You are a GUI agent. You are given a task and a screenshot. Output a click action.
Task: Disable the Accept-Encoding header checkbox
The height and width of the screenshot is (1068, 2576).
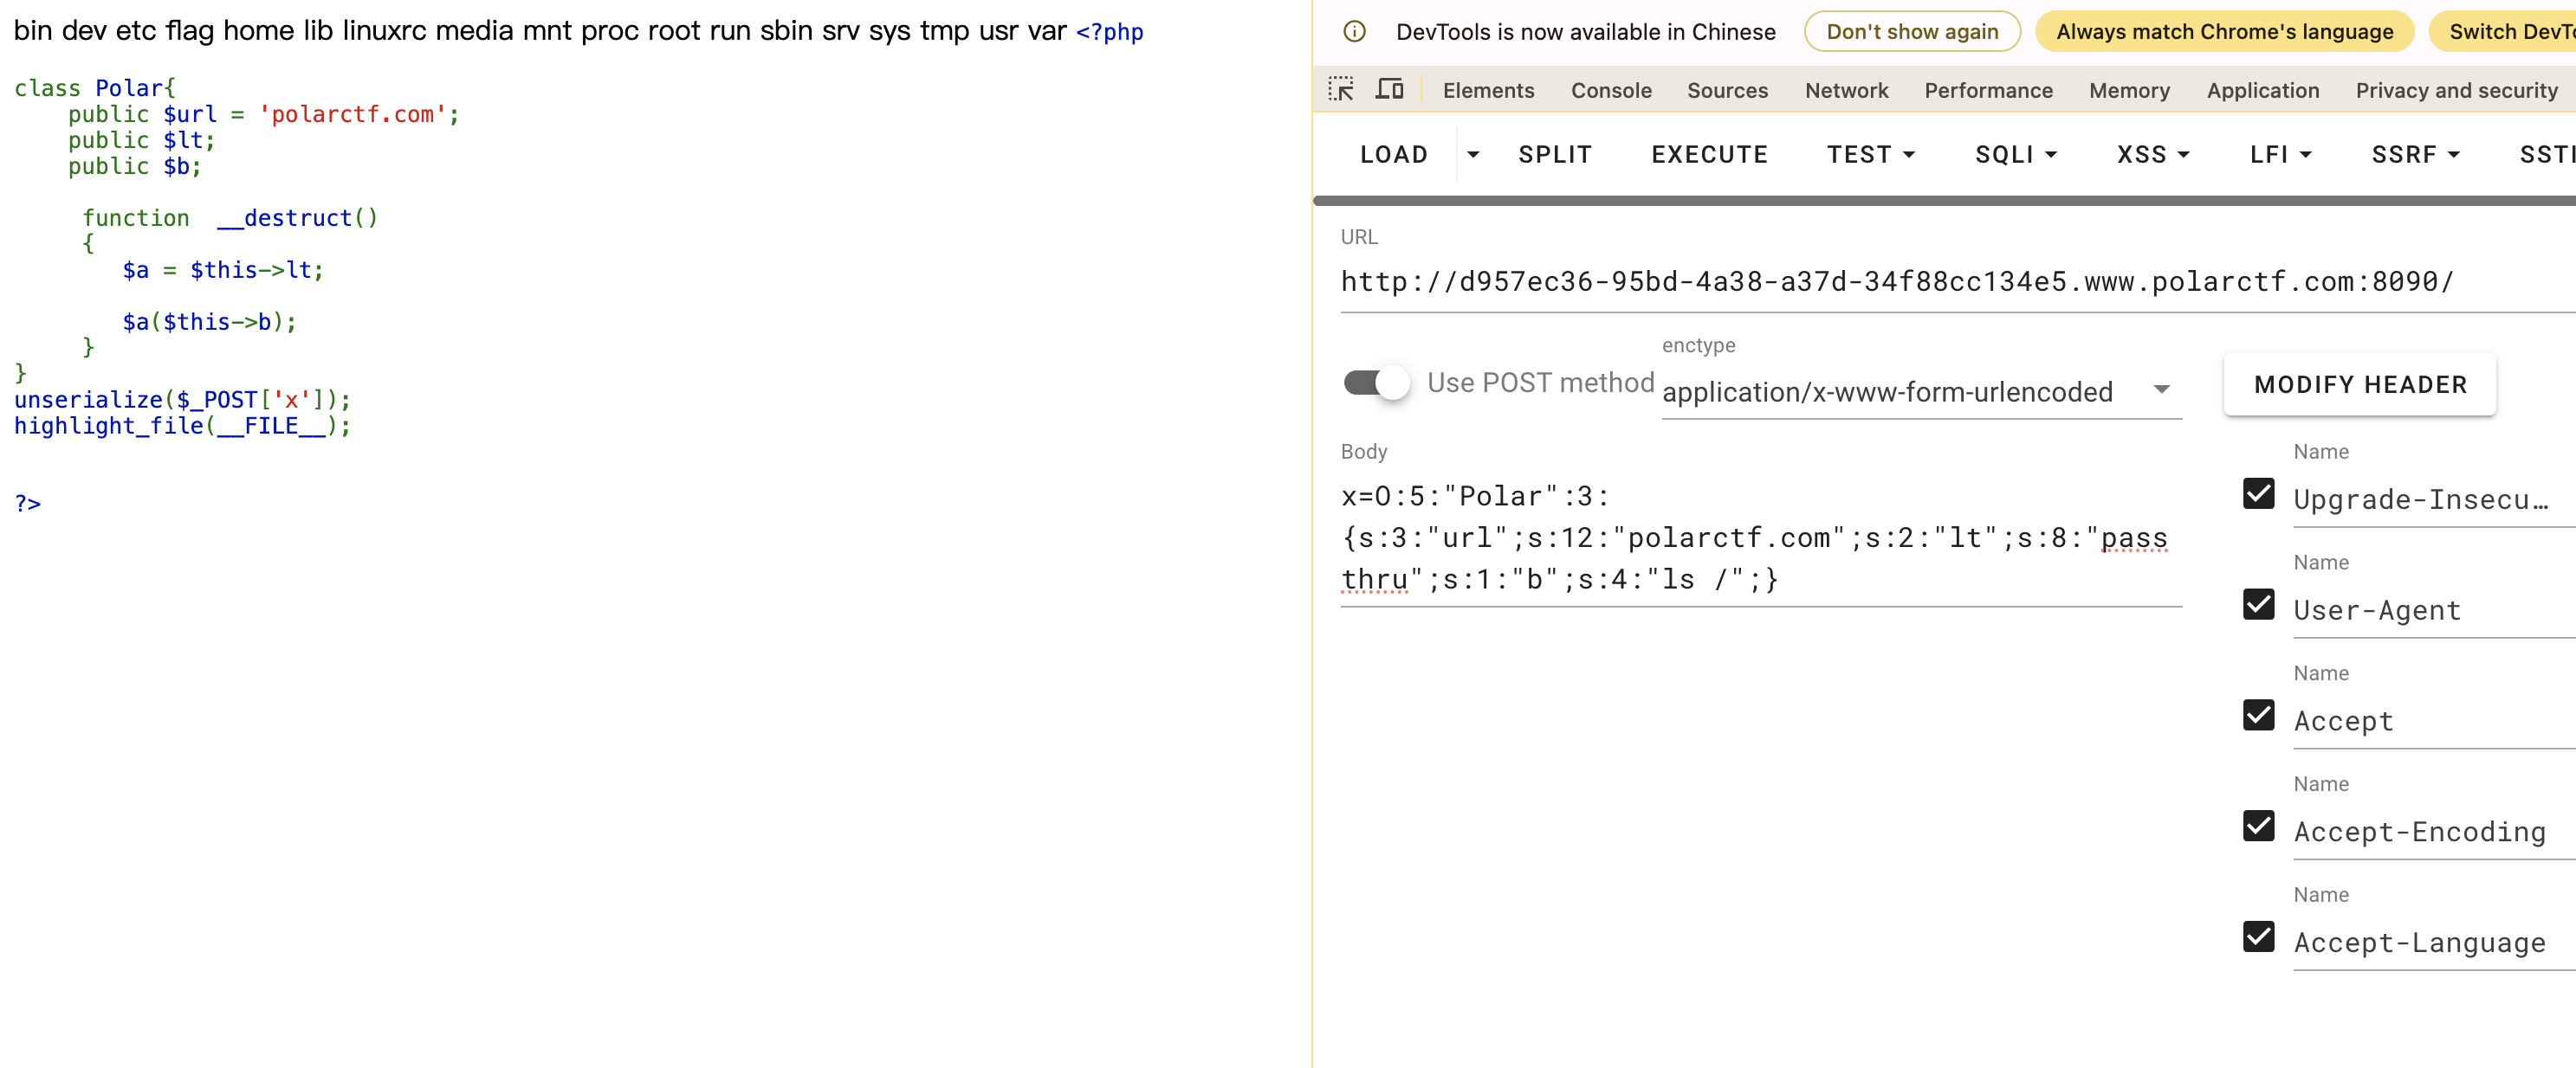[2258, 827]
